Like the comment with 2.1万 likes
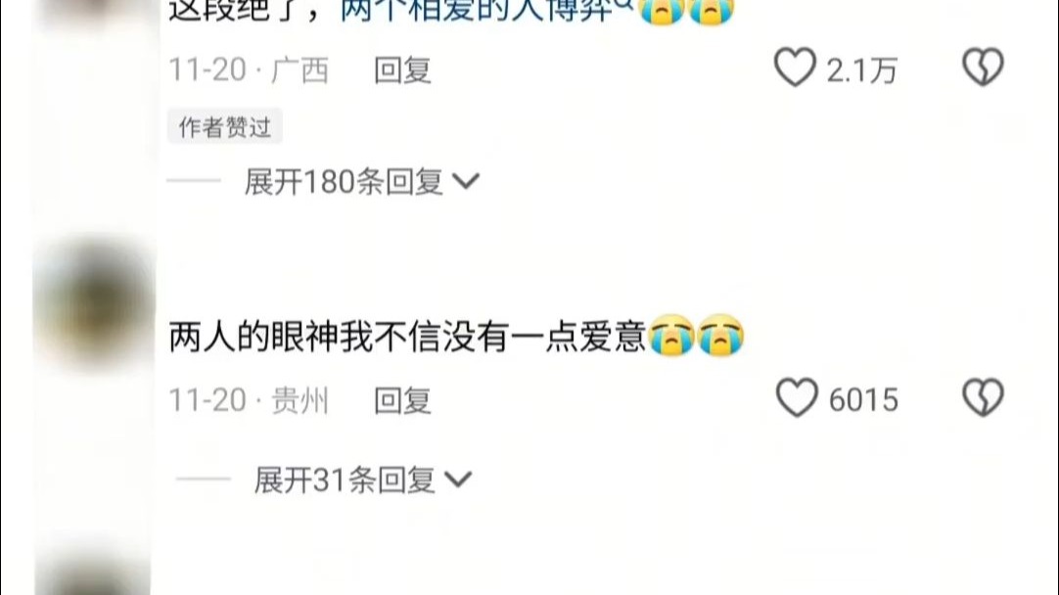The height and width of the screenshot is (595, 1059). (795, 67)
